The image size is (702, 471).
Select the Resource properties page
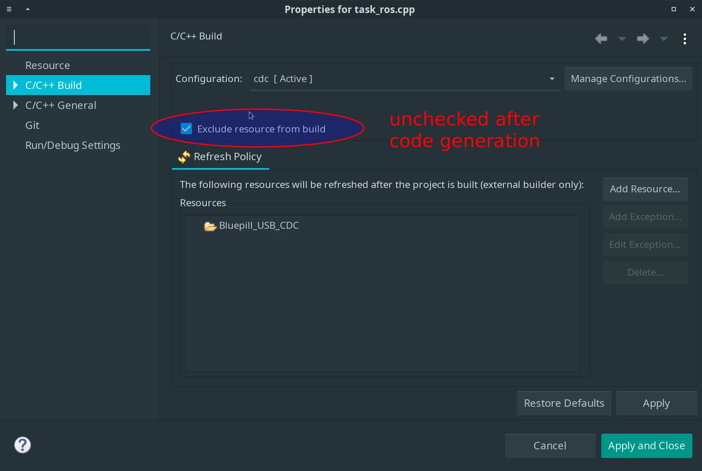coord(48,65)
